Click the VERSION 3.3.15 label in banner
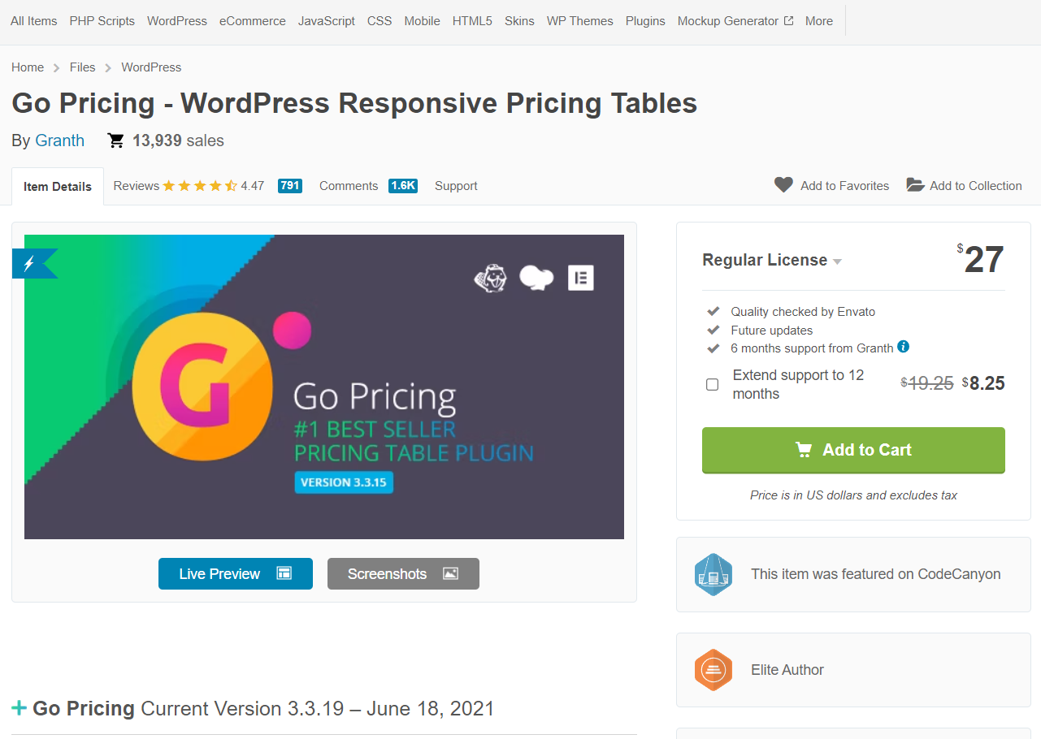1041x739 pixels. [x=344, y=482]
